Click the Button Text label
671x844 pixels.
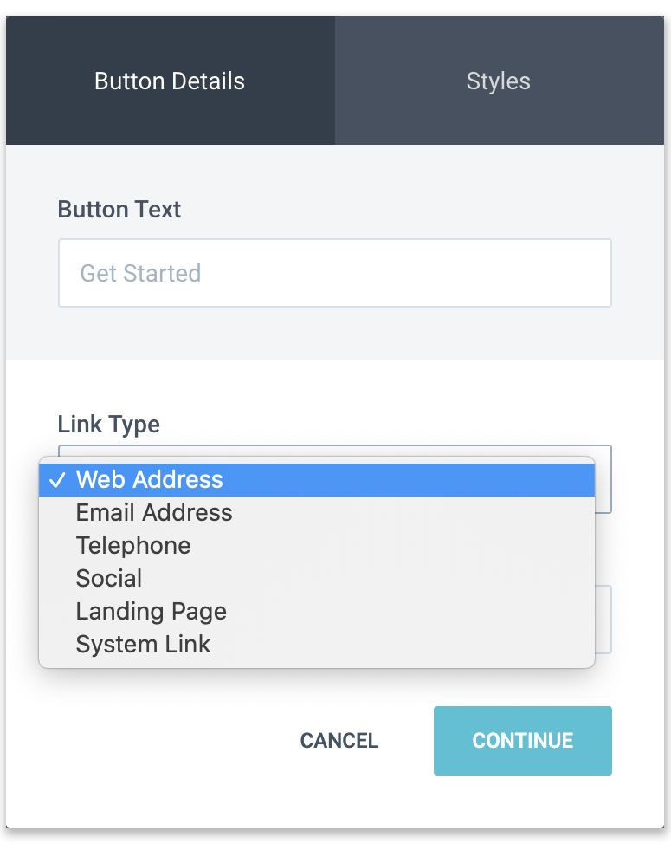point(119,210)
